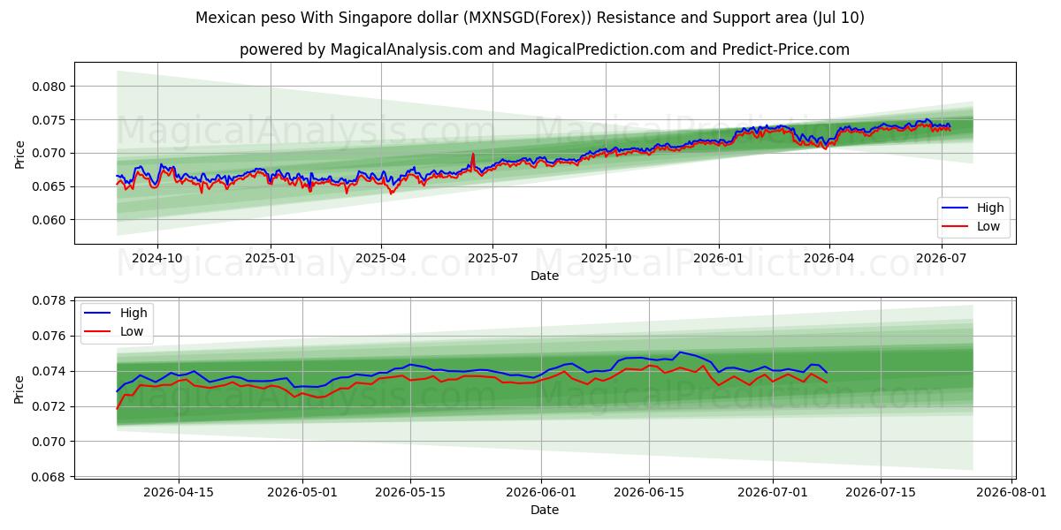Click the 0.068 tick on the bottom chart
1061x530 pixels.
pos(49,477)
